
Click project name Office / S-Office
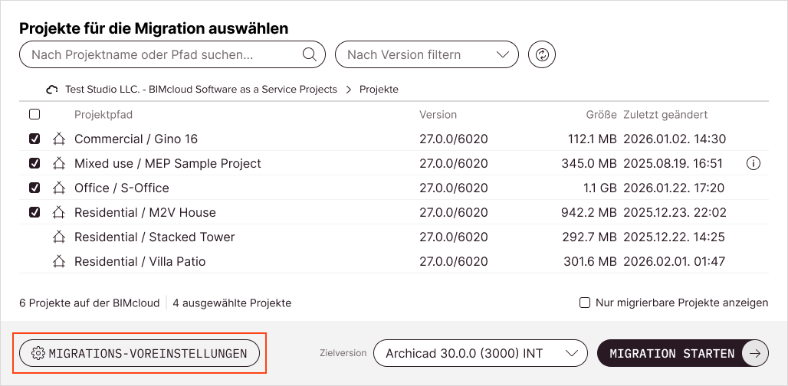(x=122, y=188)
